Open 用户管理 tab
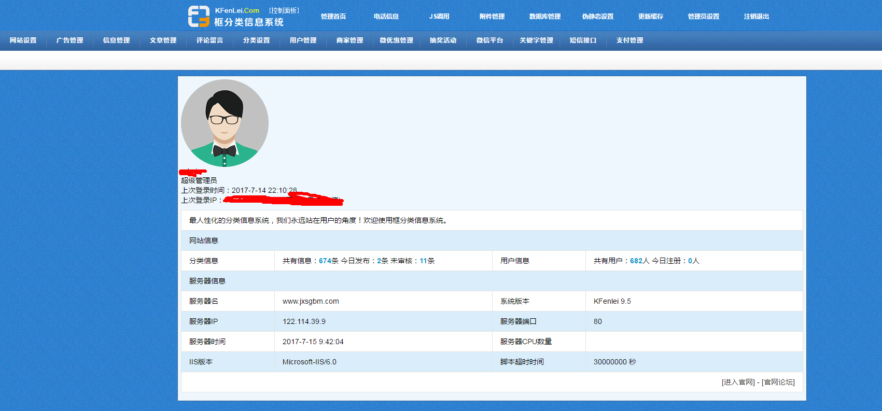This screenshot has width=882, height=411. (303, 40)
